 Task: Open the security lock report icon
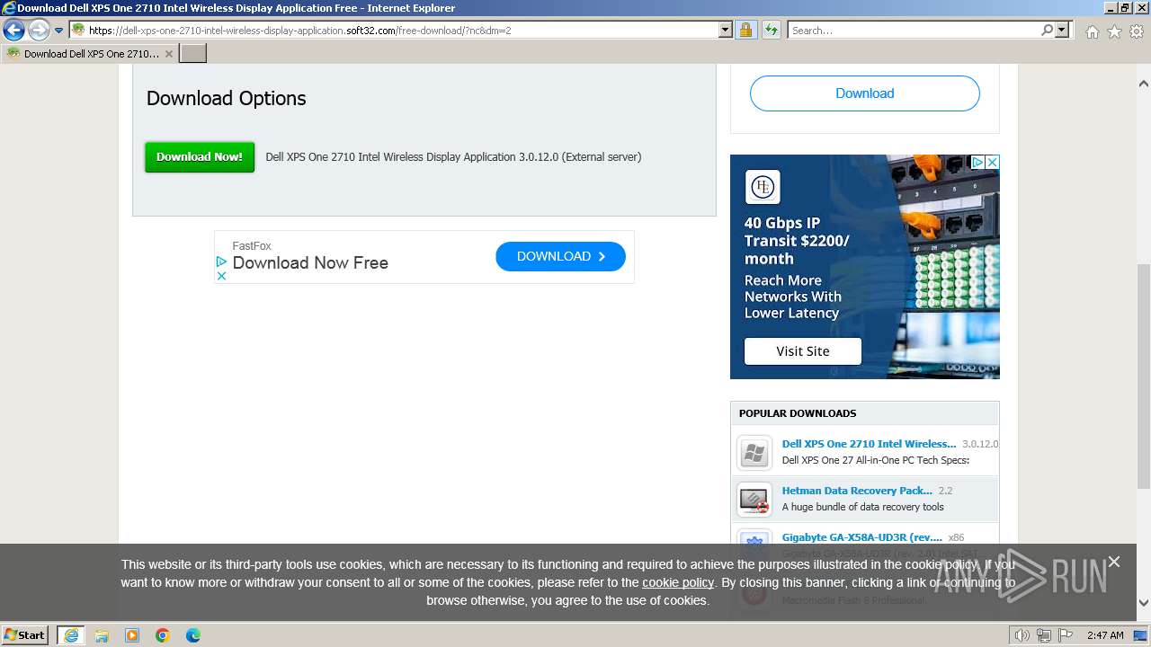click(745, 30)
